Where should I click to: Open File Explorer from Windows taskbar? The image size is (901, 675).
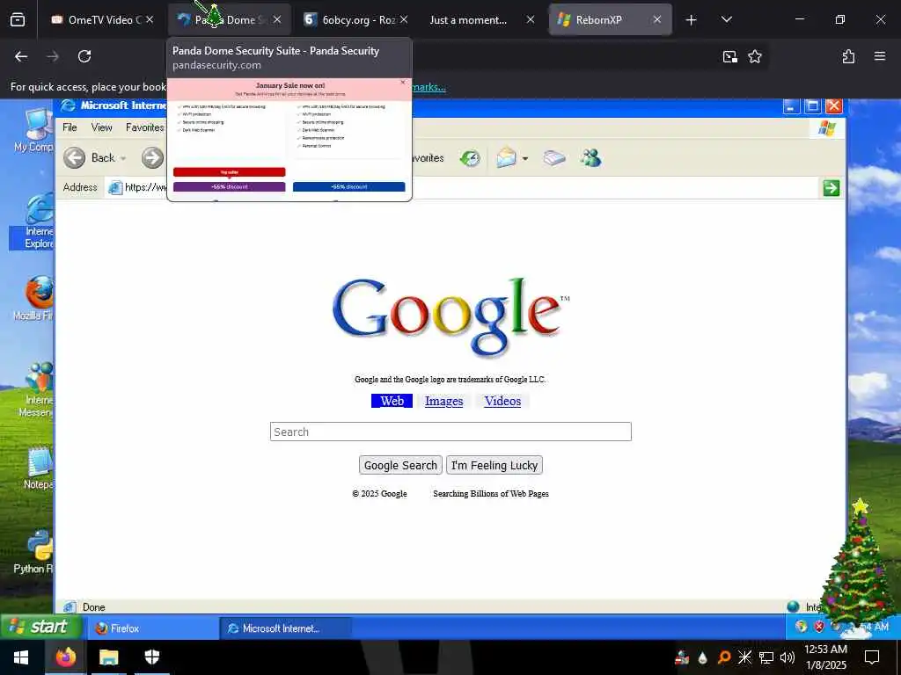coord(108,657)
